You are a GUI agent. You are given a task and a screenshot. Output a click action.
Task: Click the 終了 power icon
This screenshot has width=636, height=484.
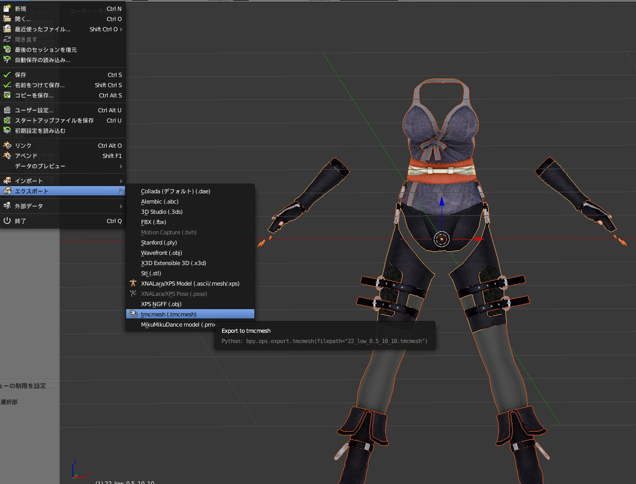coord(7,221)
